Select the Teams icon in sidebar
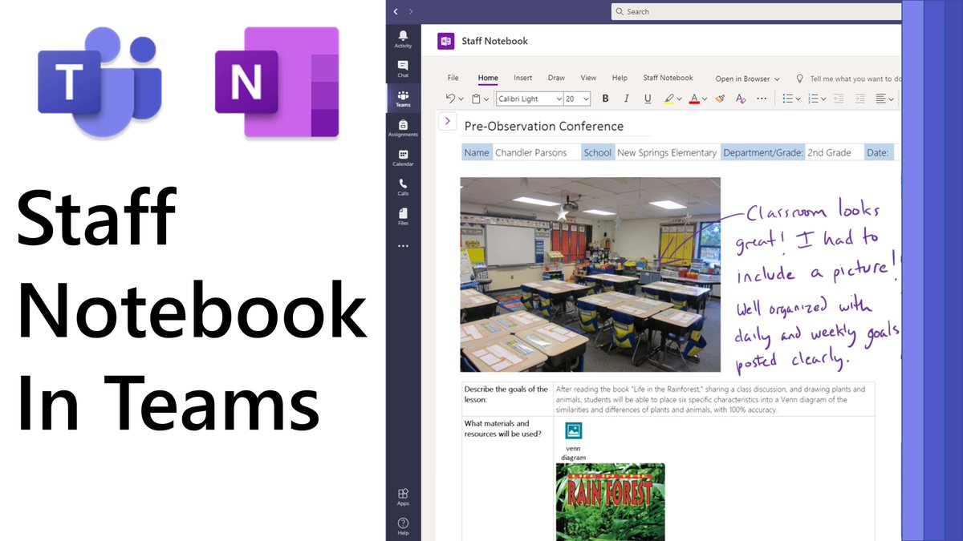The image size is (963, 541). 403,99
